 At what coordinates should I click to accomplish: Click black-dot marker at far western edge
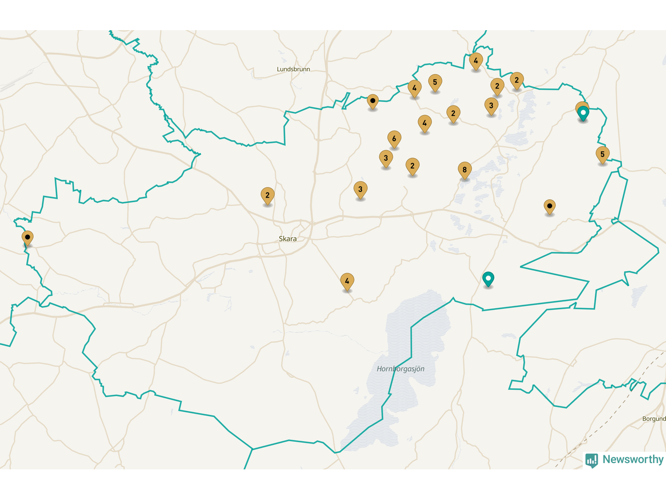tap(28, 238)
